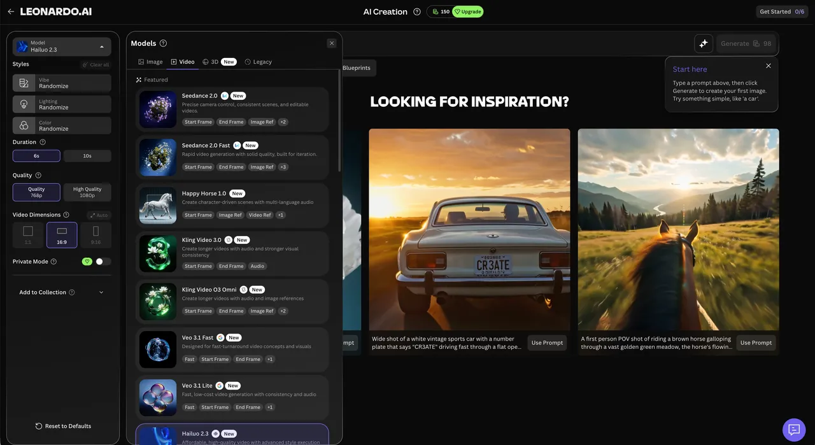Image resolution: width=815 pixels, height=445 pixels.
Task: Select the Hailuo 2.3 model entry
Action: tap(232, 434)
